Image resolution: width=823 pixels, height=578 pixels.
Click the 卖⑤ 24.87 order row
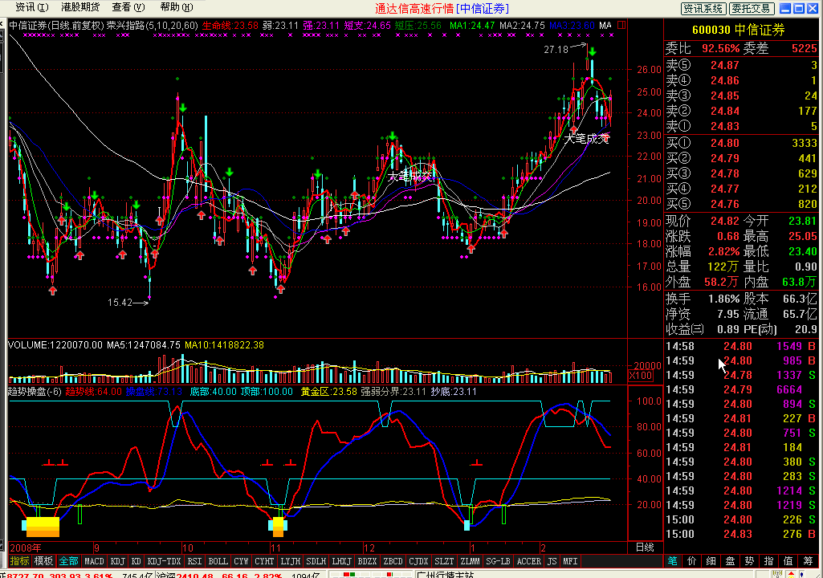click(741, 65)
